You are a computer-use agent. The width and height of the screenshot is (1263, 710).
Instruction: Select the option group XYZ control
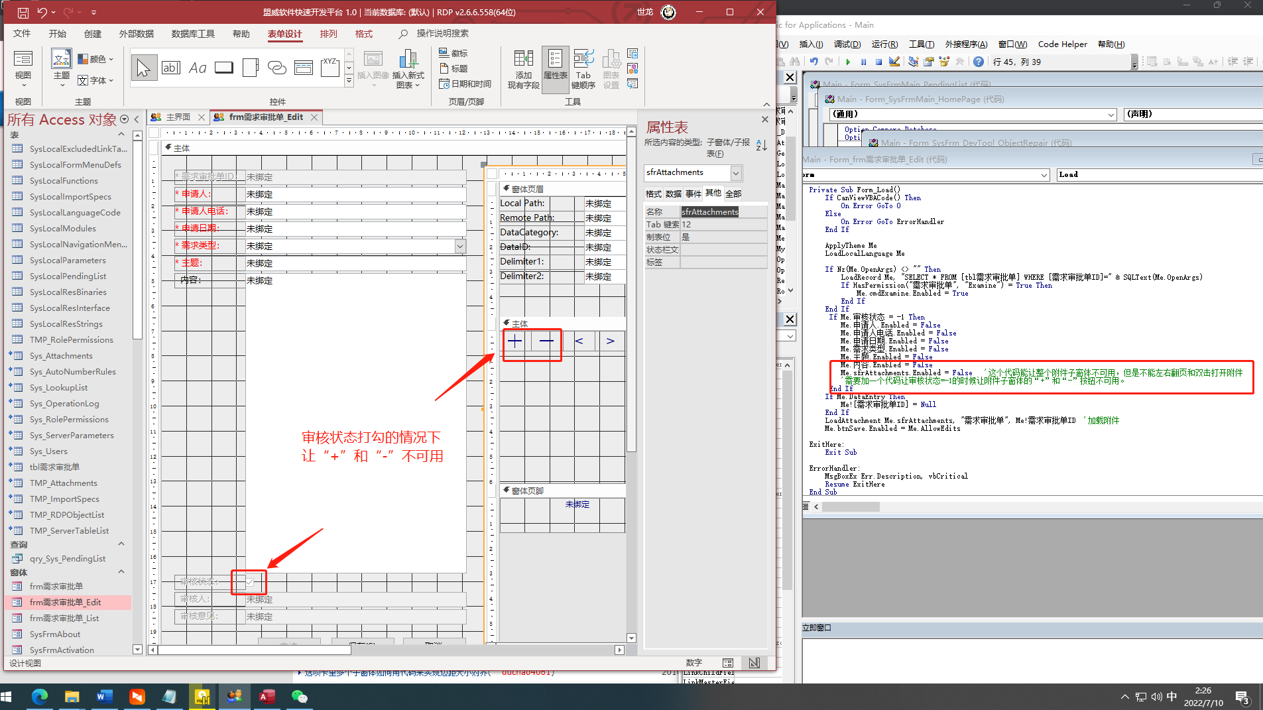pos(330,68)
